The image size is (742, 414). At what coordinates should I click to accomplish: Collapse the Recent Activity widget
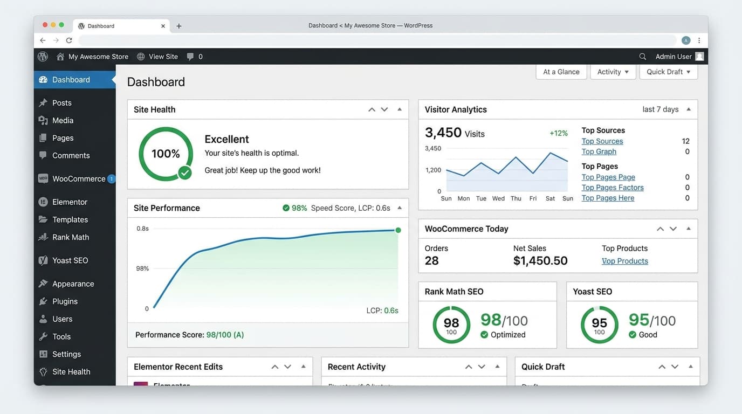point(497,367)
